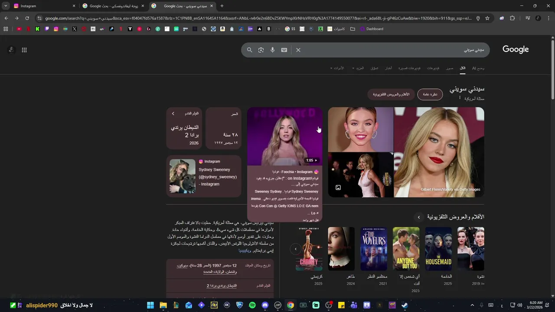Image resolution: width=555 pixels, height=312 pixels.
Task: Open Google Lens image search icon
Action: [x=261, y=50]
